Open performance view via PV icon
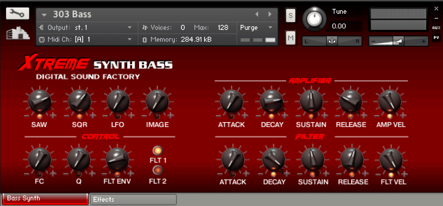This screenshot has height=206, width=443. click(x=436, y=37)
